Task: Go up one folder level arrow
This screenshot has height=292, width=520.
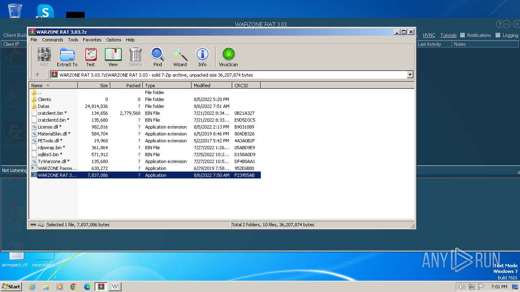Action: tap(37, 75)
